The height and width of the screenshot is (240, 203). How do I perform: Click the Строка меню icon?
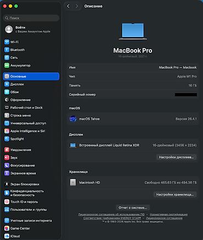[7, 116]
